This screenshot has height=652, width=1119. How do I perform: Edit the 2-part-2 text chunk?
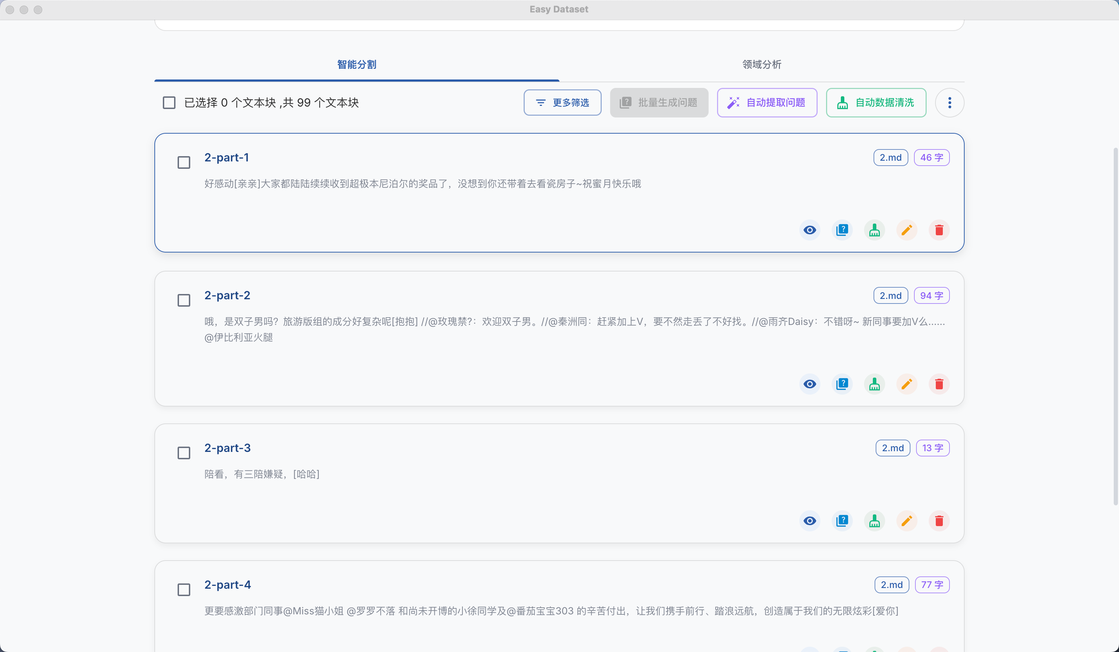(907, 384)
